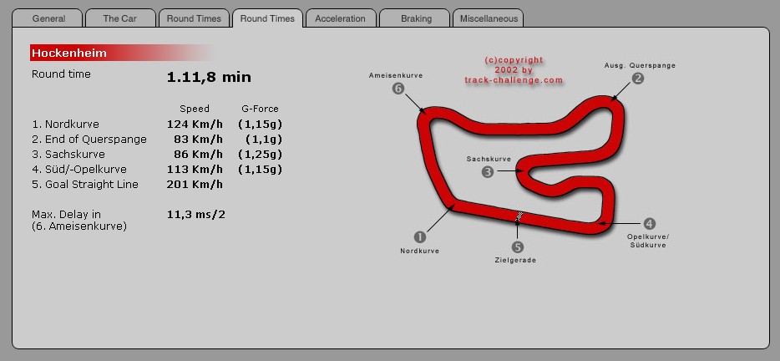
Task: Select the first Round Times tab next to The Car
Action: coord(194,18)
